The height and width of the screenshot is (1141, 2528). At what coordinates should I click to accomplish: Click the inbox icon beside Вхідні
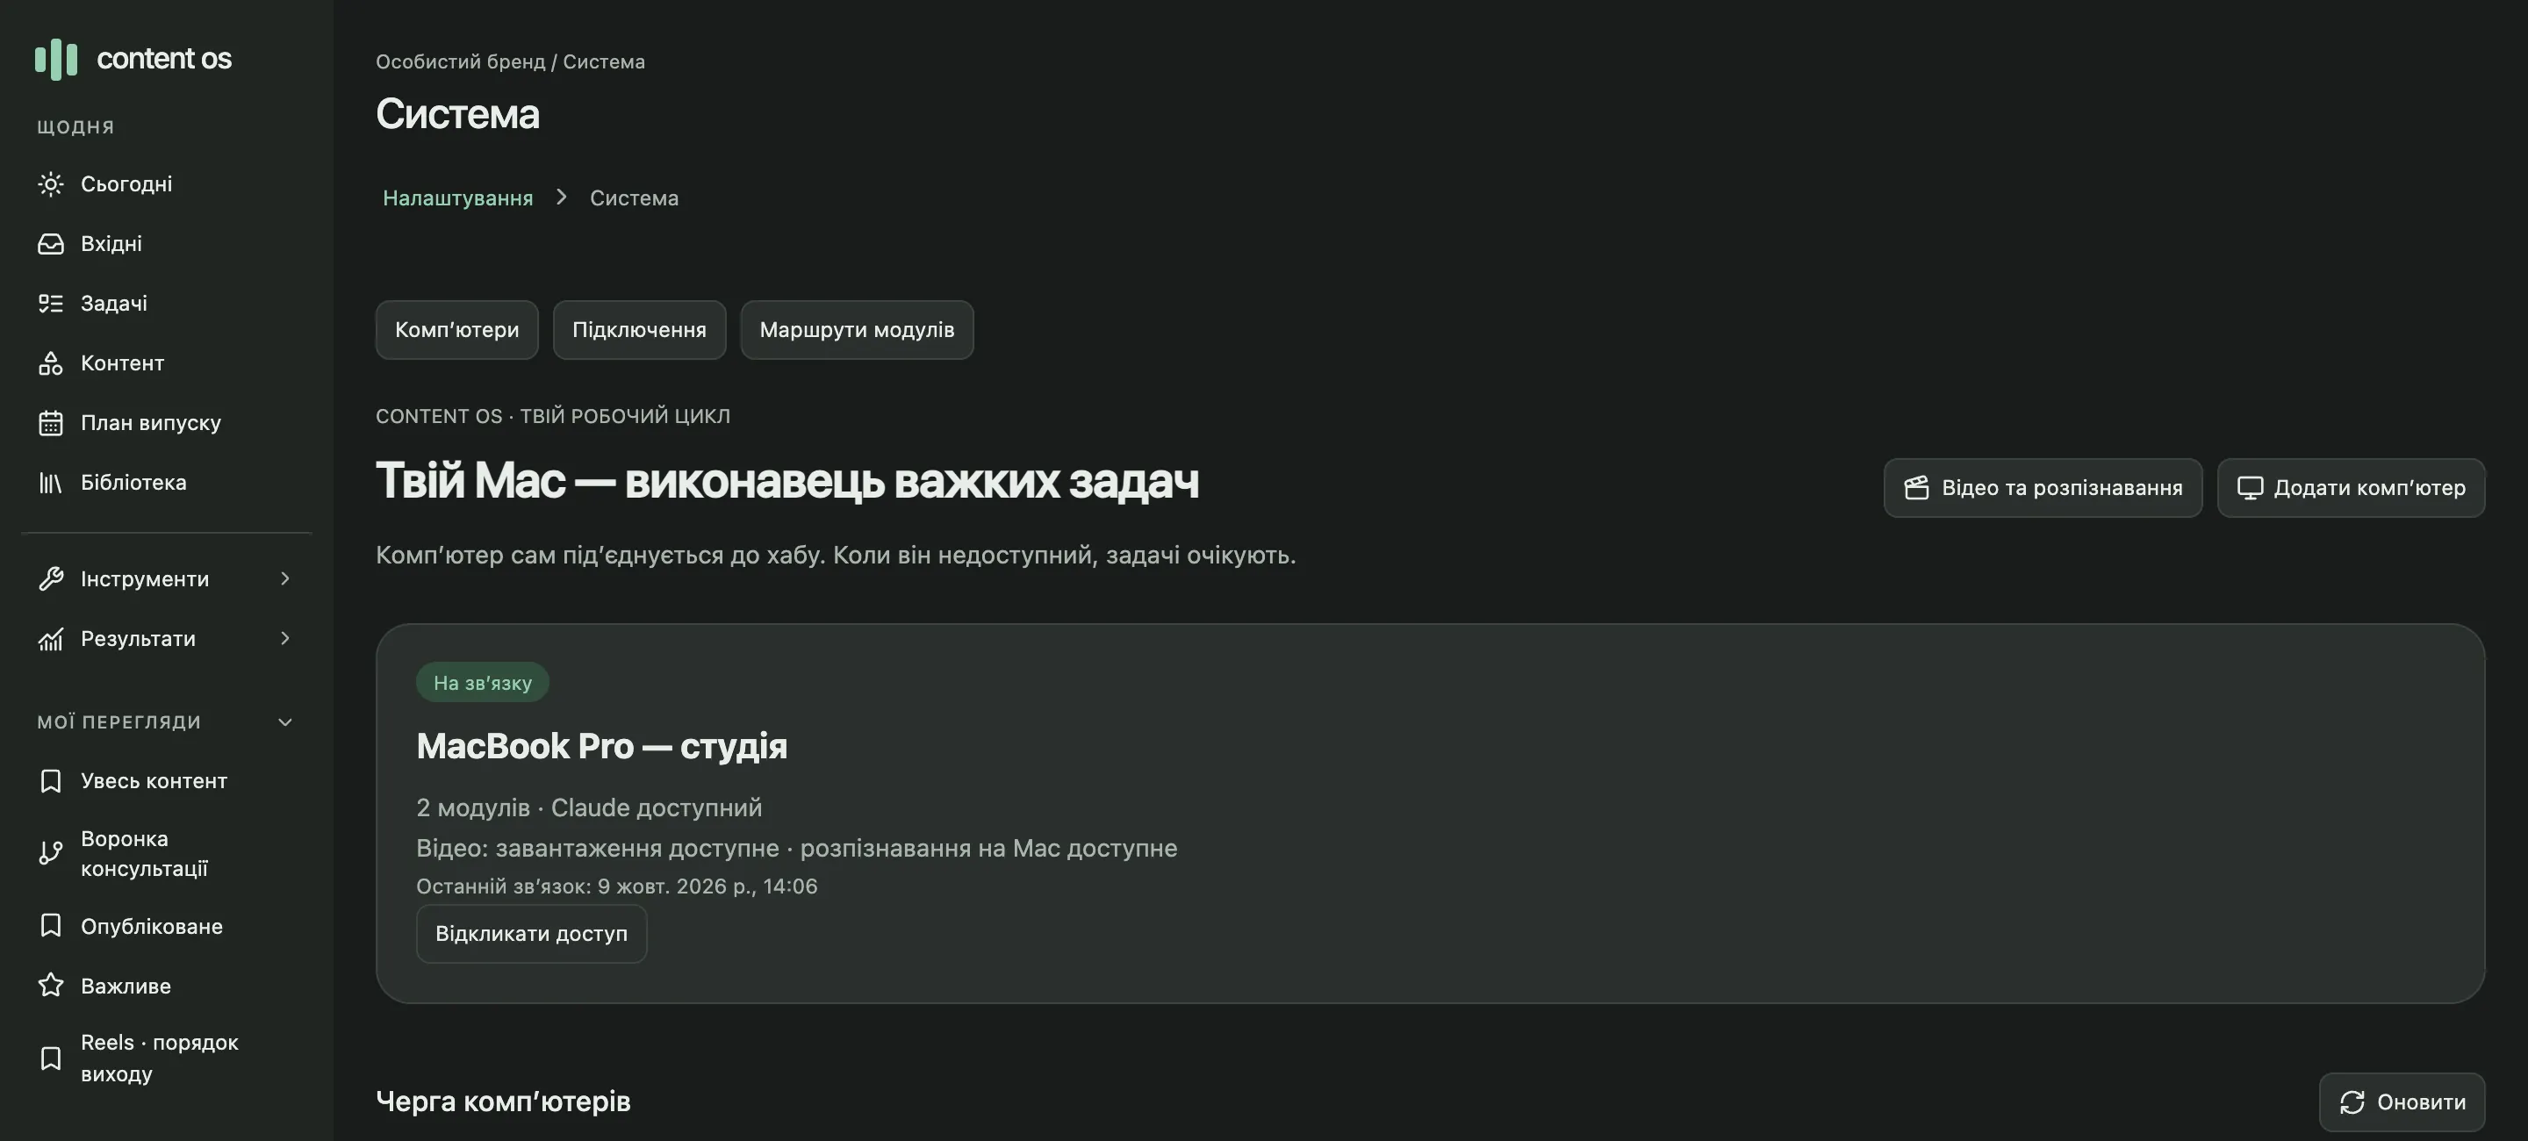click(x=50, y=244)
